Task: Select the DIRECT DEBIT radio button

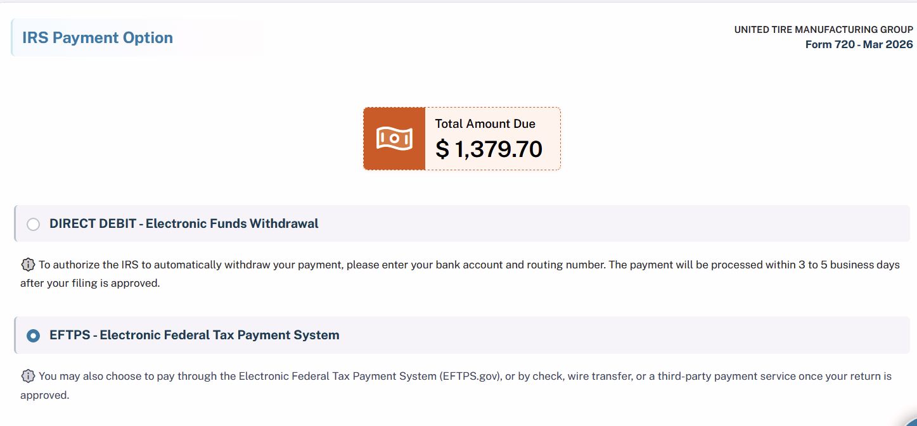Action: tap(34, 224)
